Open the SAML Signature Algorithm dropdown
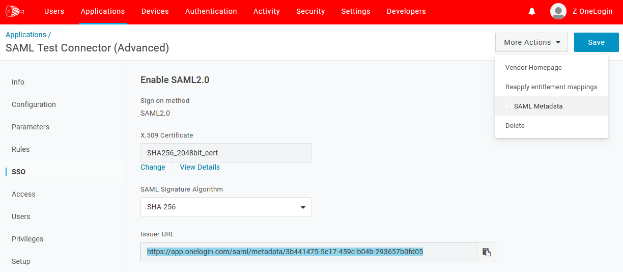 tap(225, 207)
